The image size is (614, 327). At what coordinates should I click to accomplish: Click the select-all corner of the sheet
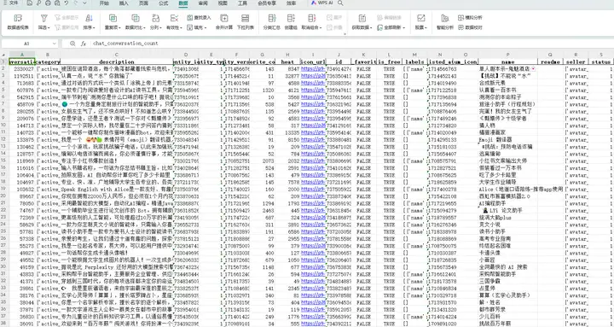click(4, 55)
